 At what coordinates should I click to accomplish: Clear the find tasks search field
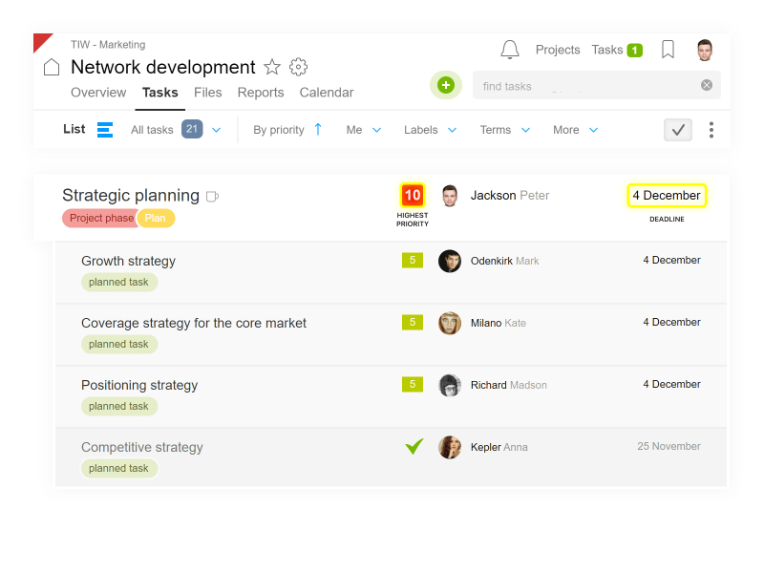[707, 85]
